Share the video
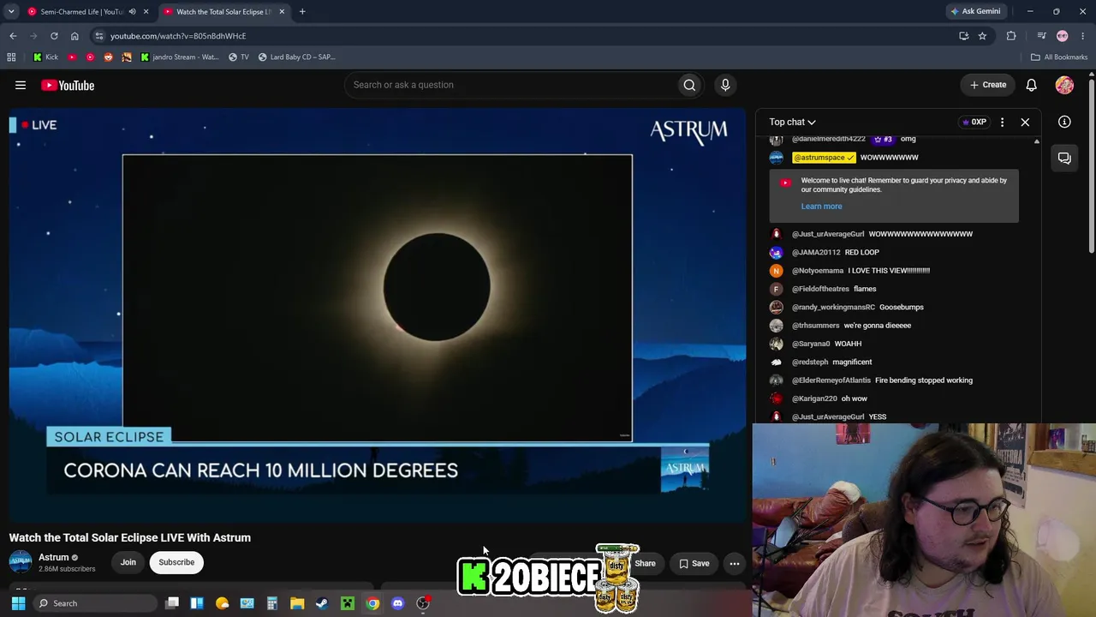This screenshot has width=1096, height=617. pyautogui.click(x=646, y=563)
